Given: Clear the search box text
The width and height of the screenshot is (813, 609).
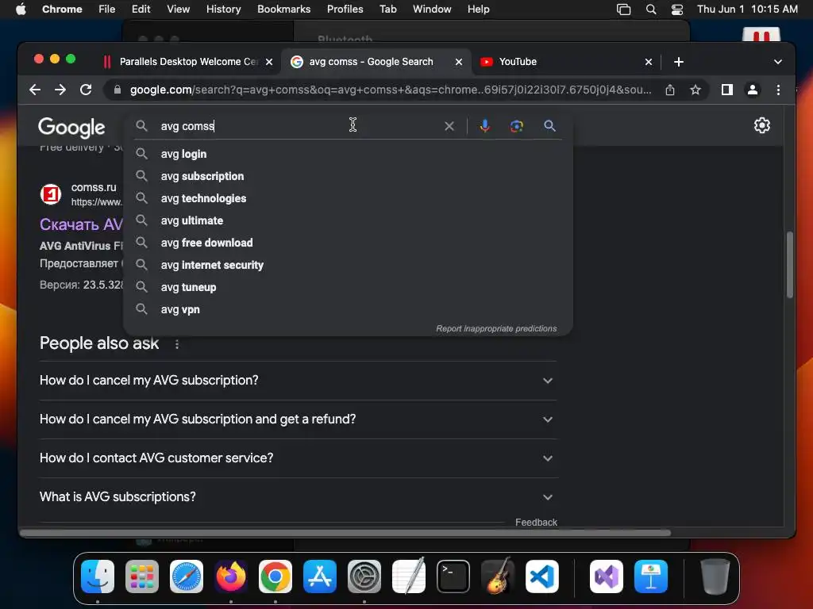Looking at the screenshot, I should (x=449, y=126).
